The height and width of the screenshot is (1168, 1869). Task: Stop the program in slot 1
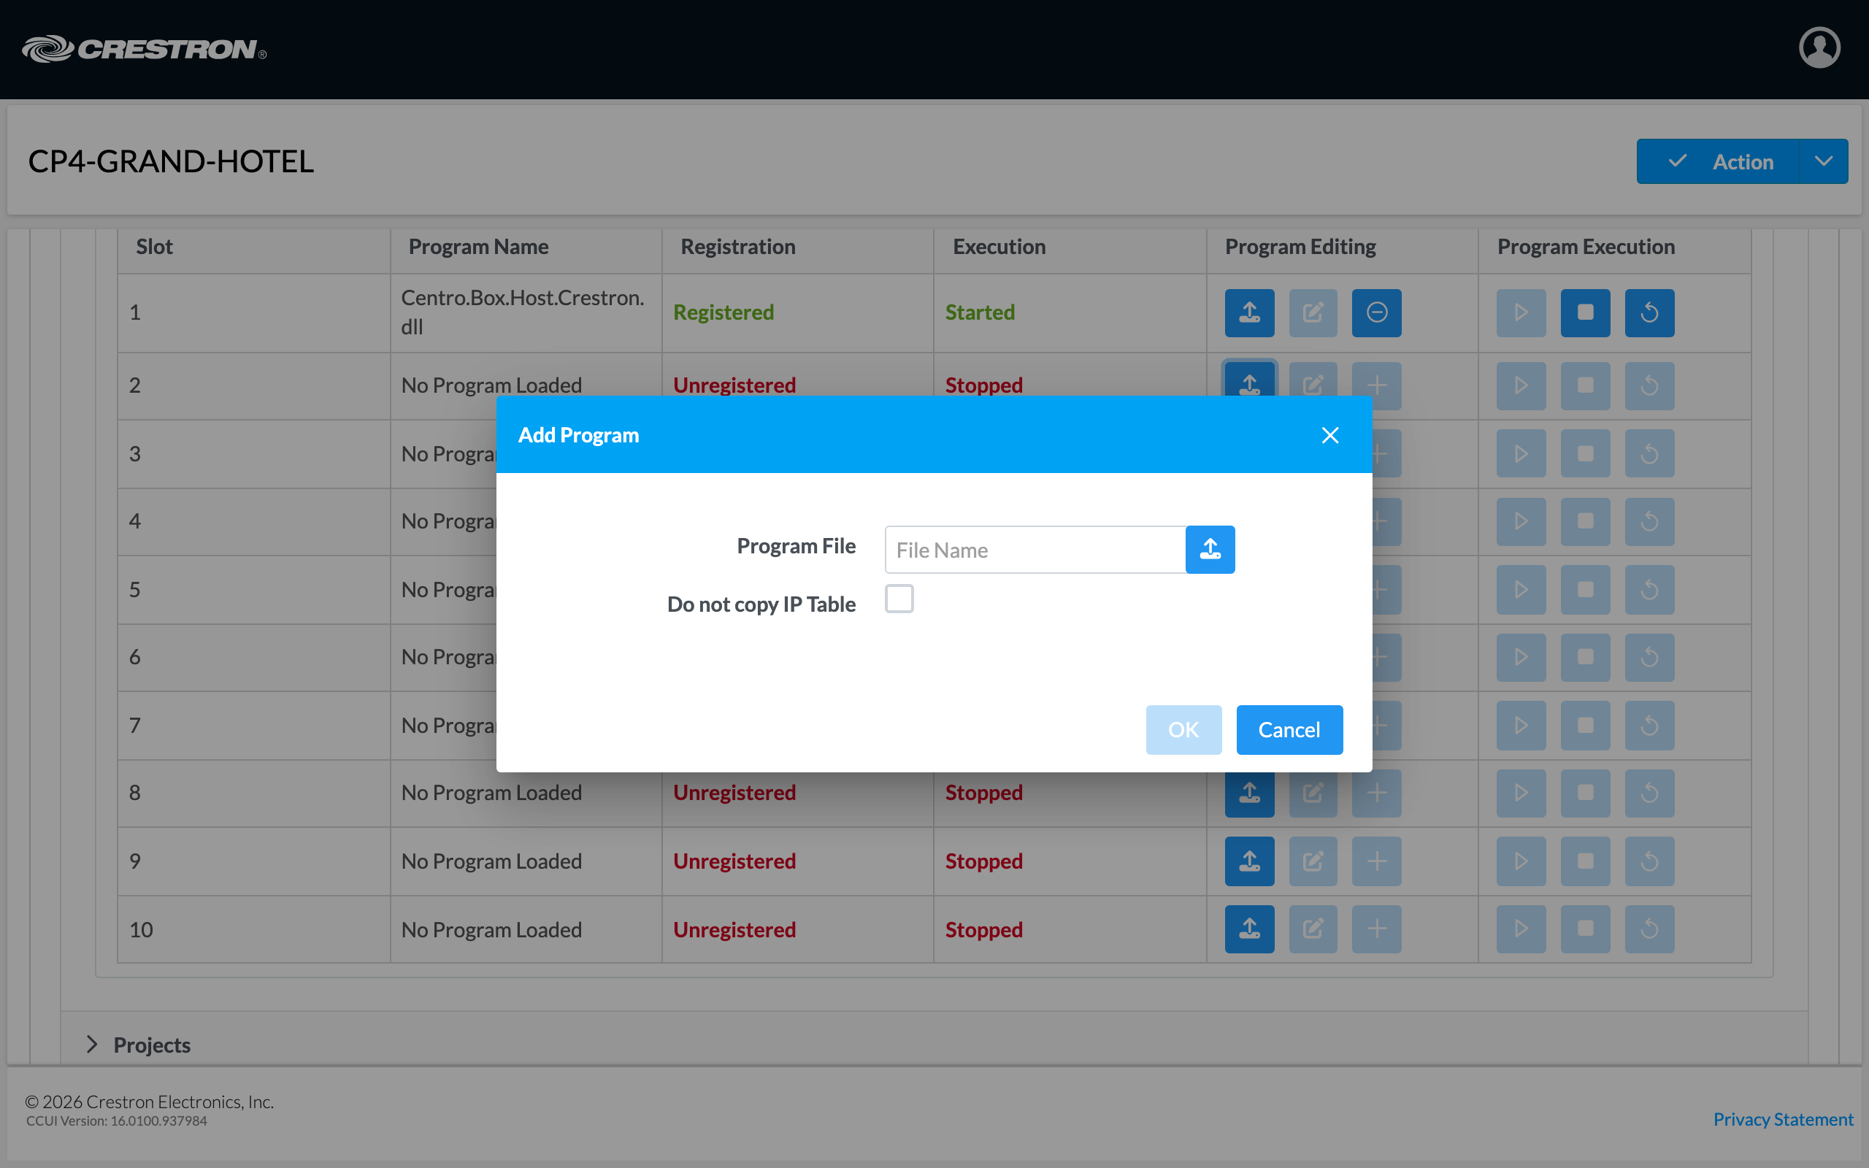[1585, 313]
